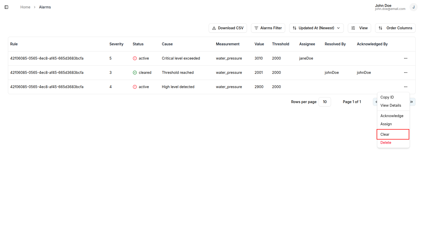Open the Alarms Filter panel
Viewport: 423px width, 235px height.
[268, 28]
